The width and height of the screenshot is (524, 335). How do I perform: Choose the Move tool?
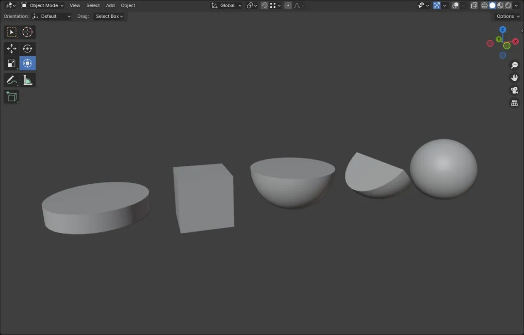pyautogui.click(x=11, y=49)
